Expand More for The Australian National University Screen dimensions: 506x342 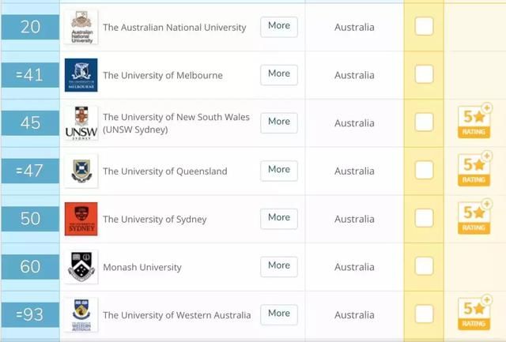click(x=279, y=27)
